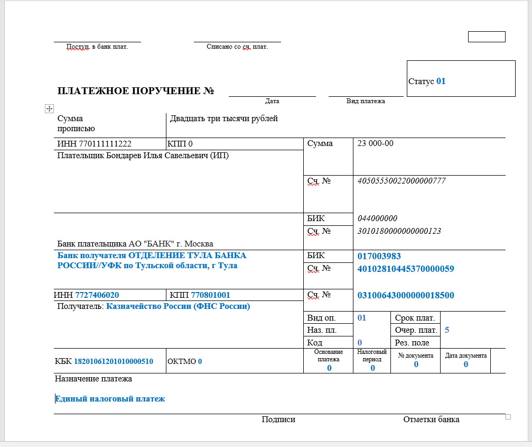Click the empty box at top right
This screenshot has height=447, width=532.
point(487,37)
